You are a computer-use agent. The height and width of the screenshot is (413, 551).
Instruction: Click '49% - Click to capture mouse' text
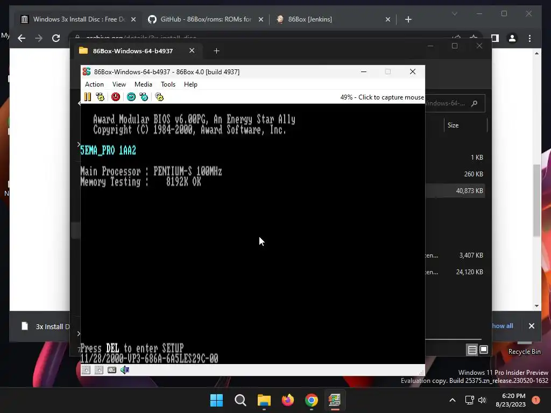click(x=382, y=97)
